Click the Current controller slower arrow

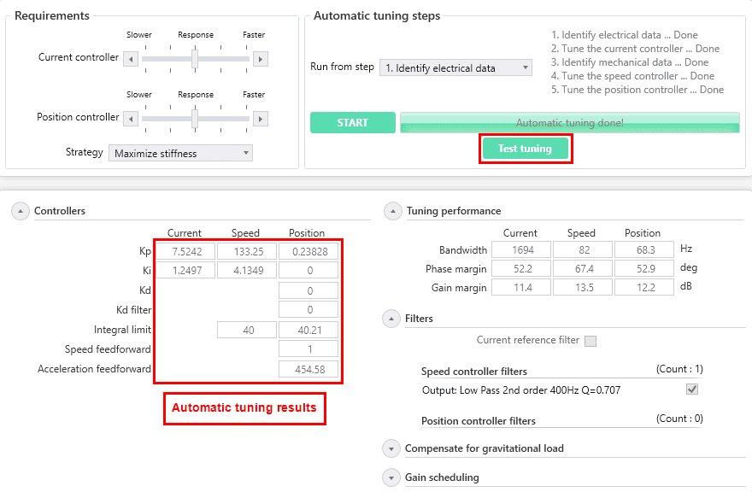(x=130, y=59)
